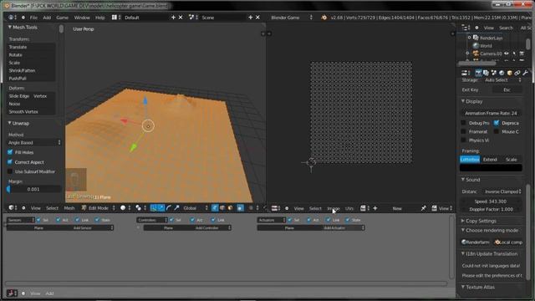Switch to vertex select mode icon

point(215,208)
